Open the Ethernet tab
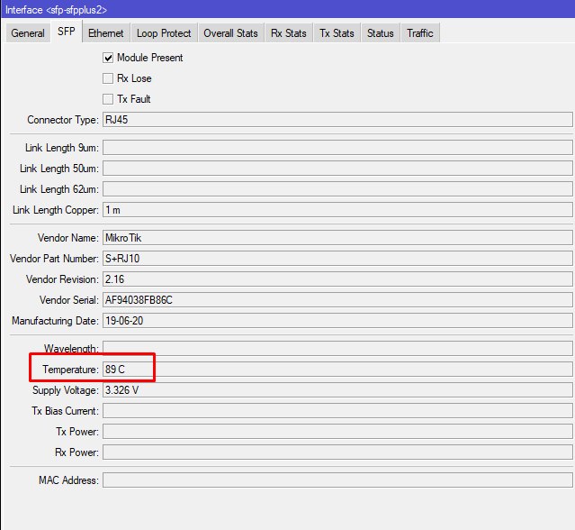This screenshot has height=530, width=575. pyautogui.click(x=106, y=33)
